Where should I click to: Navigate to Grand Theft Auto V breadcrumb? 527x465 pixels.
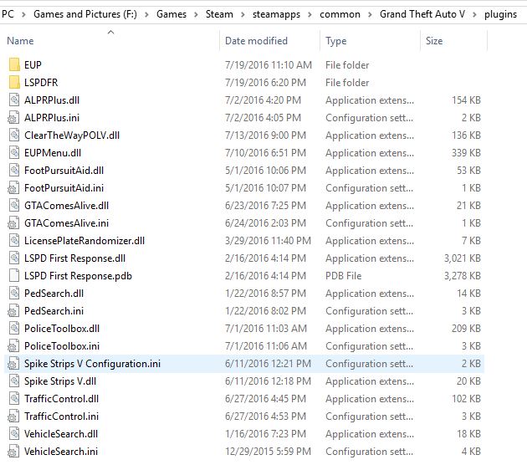(422, 14)
